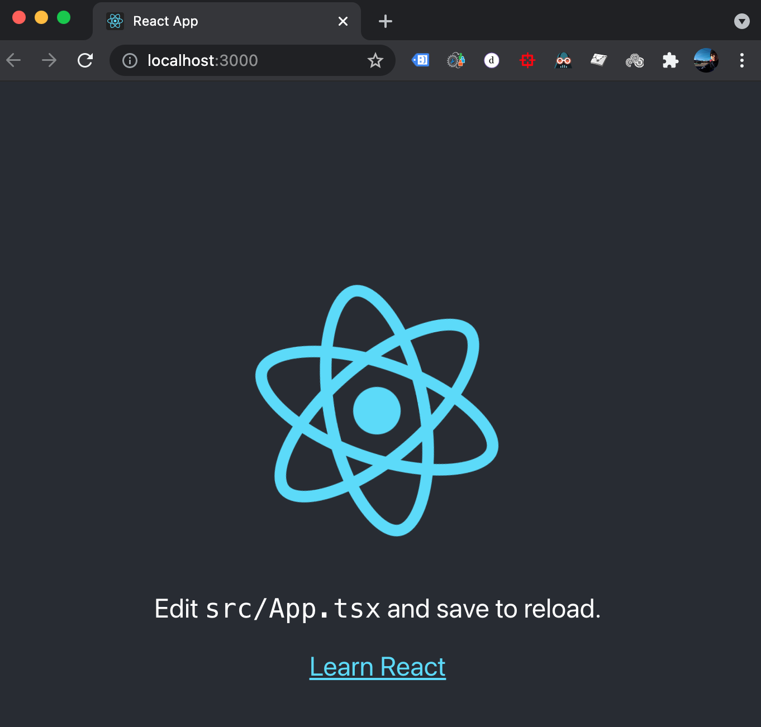Open the white circle 'd' extension

point(492,60)
